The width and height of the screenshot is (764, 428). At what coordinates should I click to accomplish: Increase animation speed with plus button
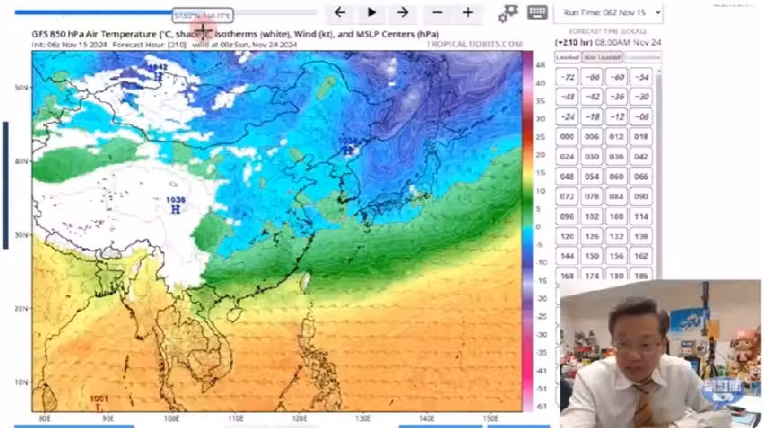[468, 13]
